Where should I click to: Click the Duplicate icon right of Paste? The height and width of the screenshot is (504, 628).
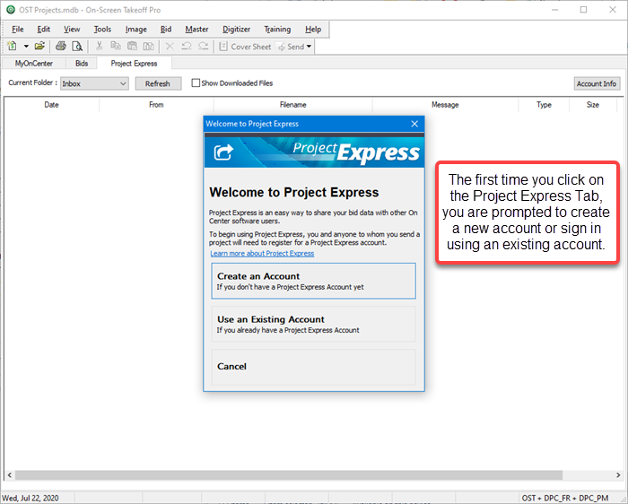click(x=149, y=46)
